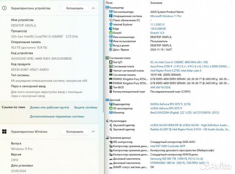235x174 pixels.
Task: Open Дополнительные параметры системы link
Action: (57, 117)
